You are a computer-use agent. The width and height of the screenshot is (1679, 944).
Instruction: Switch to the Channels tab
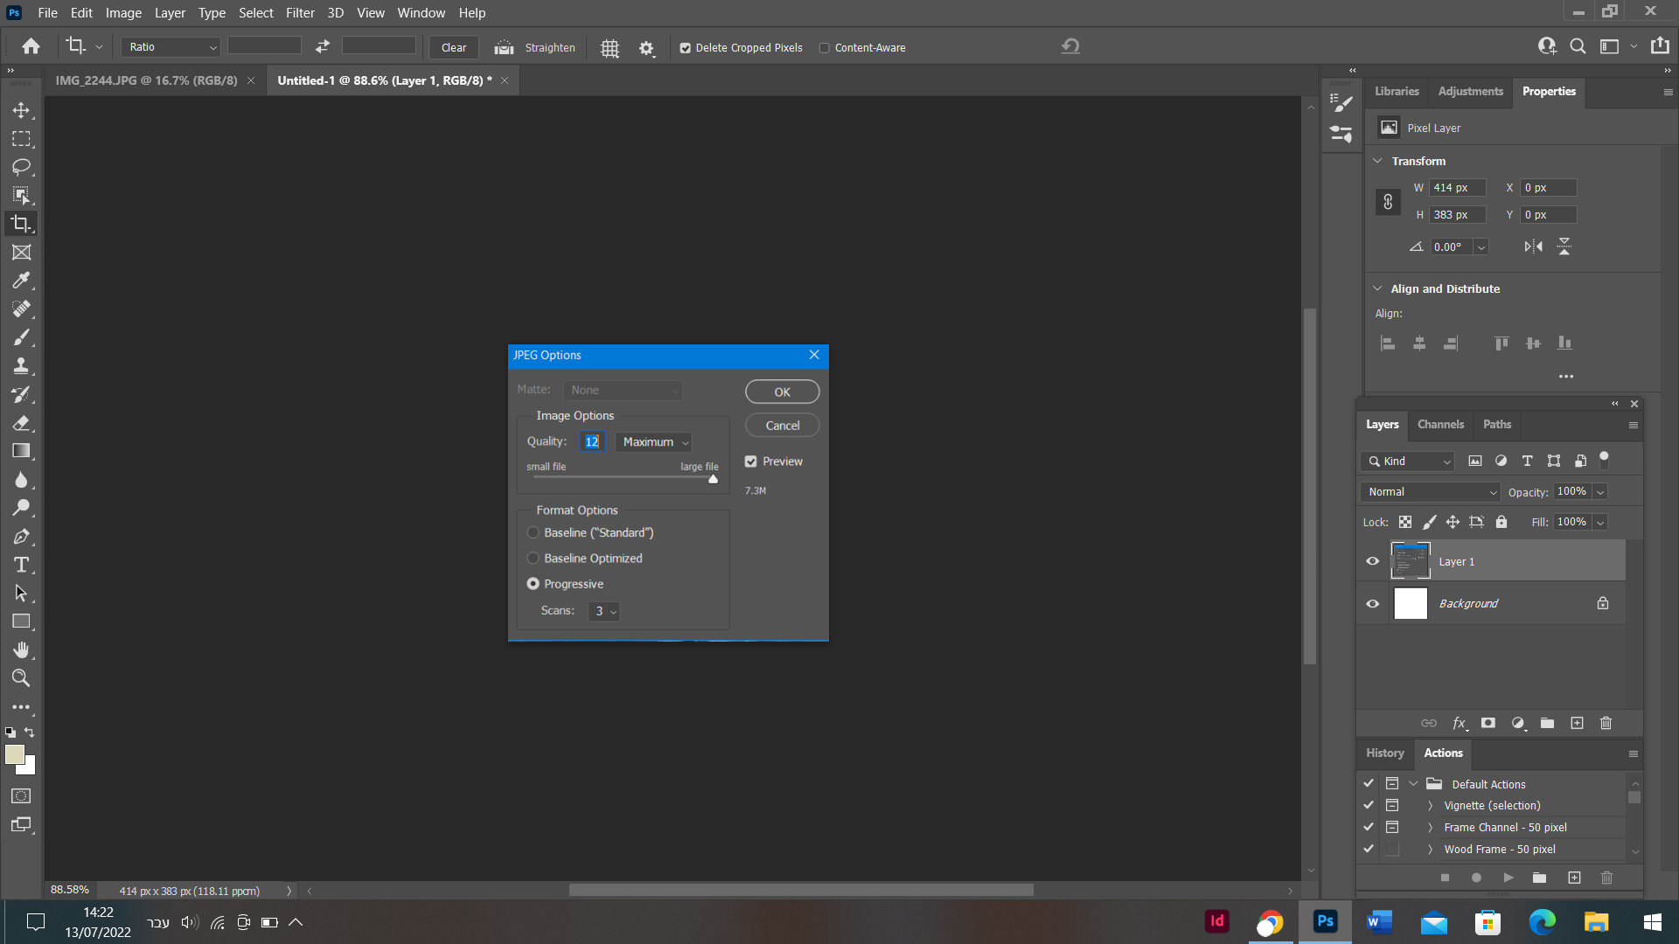click(1440, 425)
